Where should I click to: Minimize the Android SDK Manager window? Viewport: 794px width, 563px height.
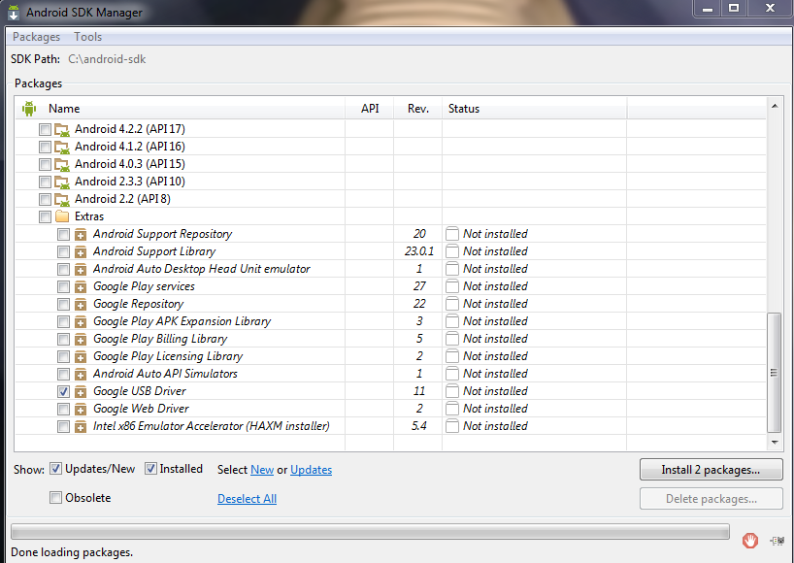(x=708, y=9)
